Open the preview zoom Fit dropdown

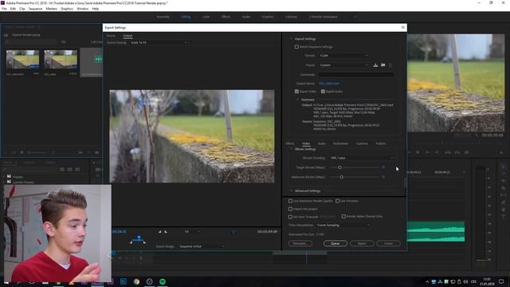pos(192,232)
